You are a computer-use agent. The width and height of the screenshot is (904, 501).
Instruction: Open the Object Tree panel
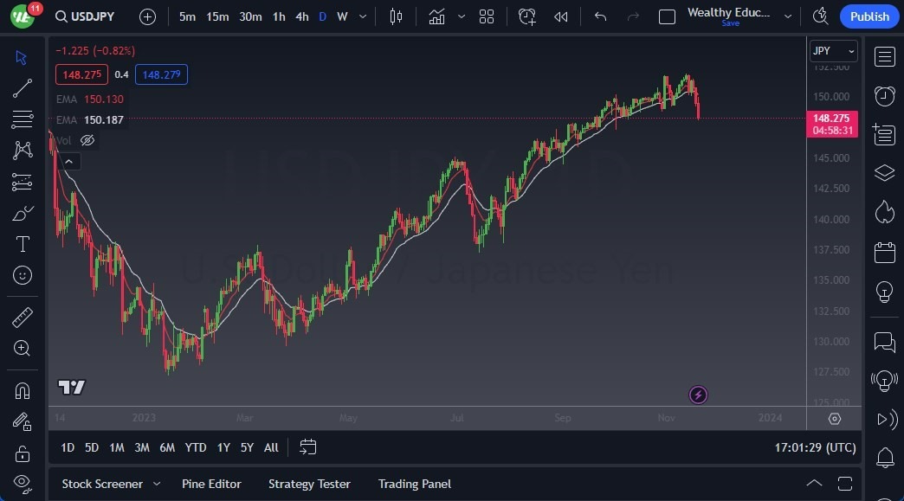coord(884,172)
